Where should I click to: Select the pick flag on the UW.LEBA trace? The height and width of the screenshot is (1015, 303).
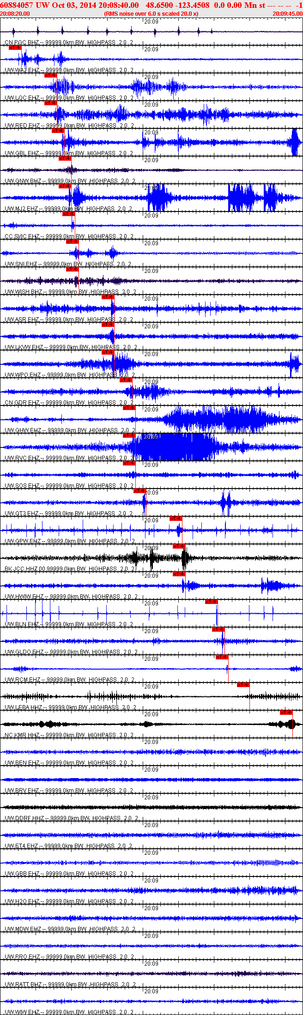pyautogui.click(x=243, y=684)
